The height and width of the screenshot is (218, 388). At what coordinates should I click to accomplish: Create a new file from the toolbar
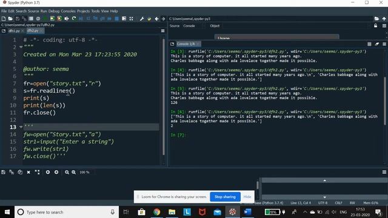click(4, 19)
